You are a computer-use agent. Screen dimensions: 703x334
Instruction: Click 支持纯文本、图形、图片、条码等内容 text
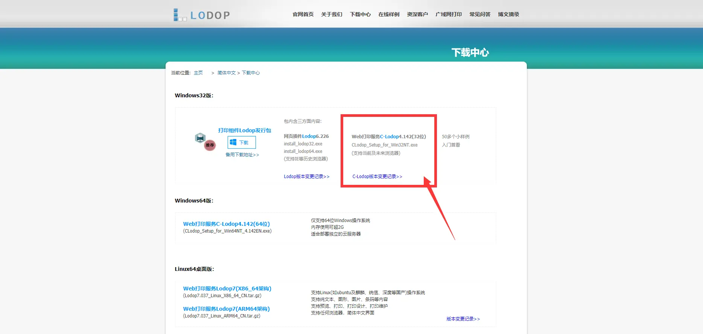(x=349, y=299)
